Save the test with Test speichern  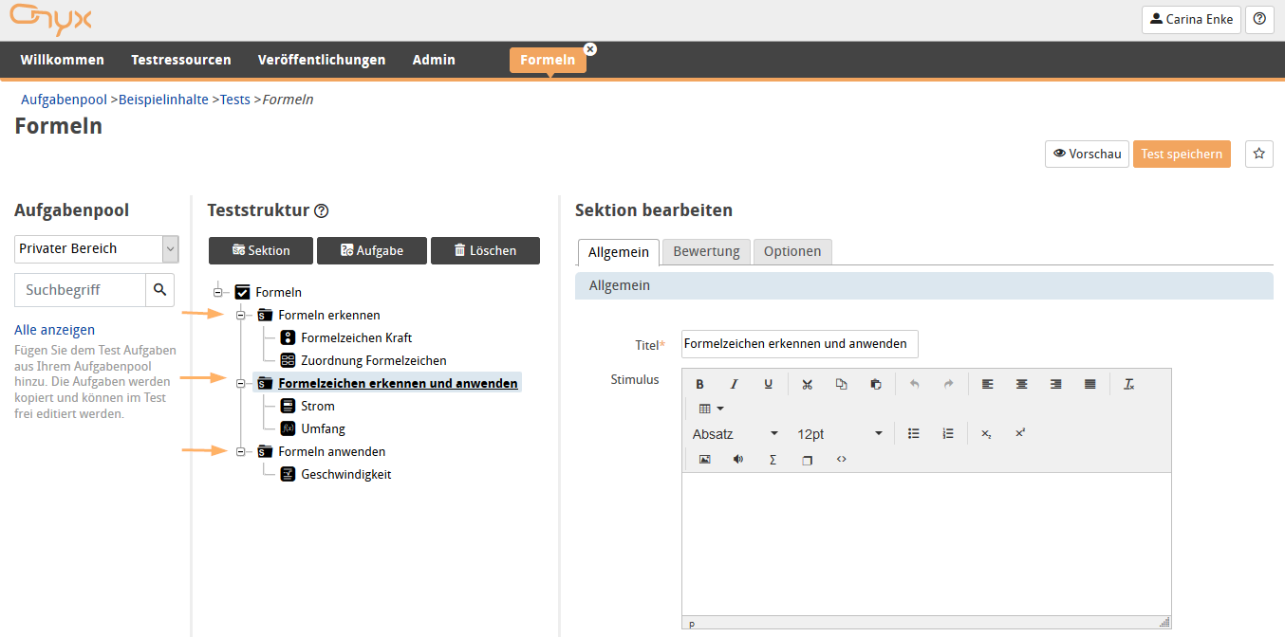[x=1182, y=153]
